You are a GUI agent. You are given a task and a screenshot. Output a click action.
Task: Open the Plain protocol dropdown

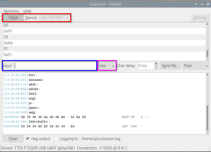[x=196, y=66]
